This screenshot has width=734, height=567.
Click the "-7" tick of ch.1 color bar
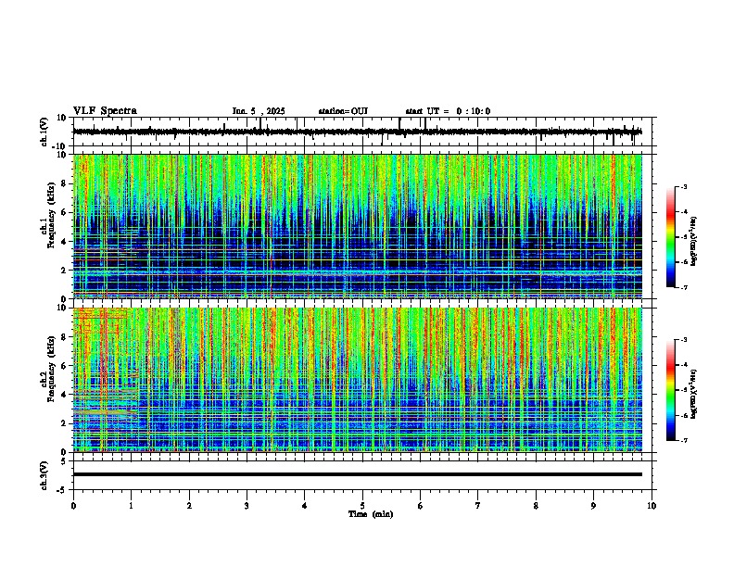pyautogui.click(x=684, y=287)
